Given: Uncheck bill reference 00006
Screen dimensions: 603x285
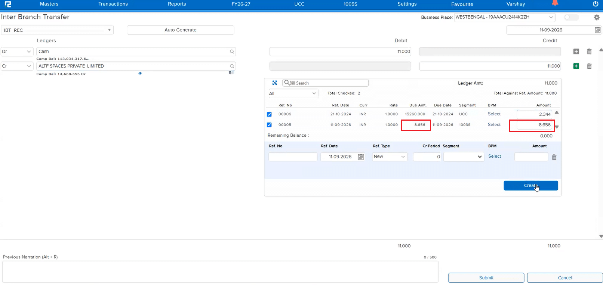Looking at the screenshot, I should point(269,114).
